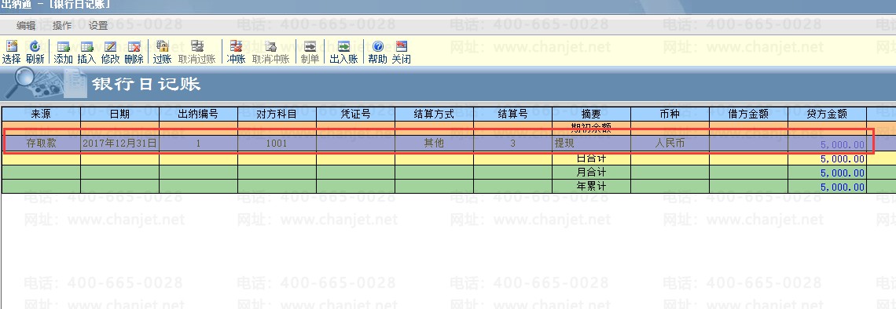
Task: Insert a row using 插入 icon
Action: coord(87,52)
